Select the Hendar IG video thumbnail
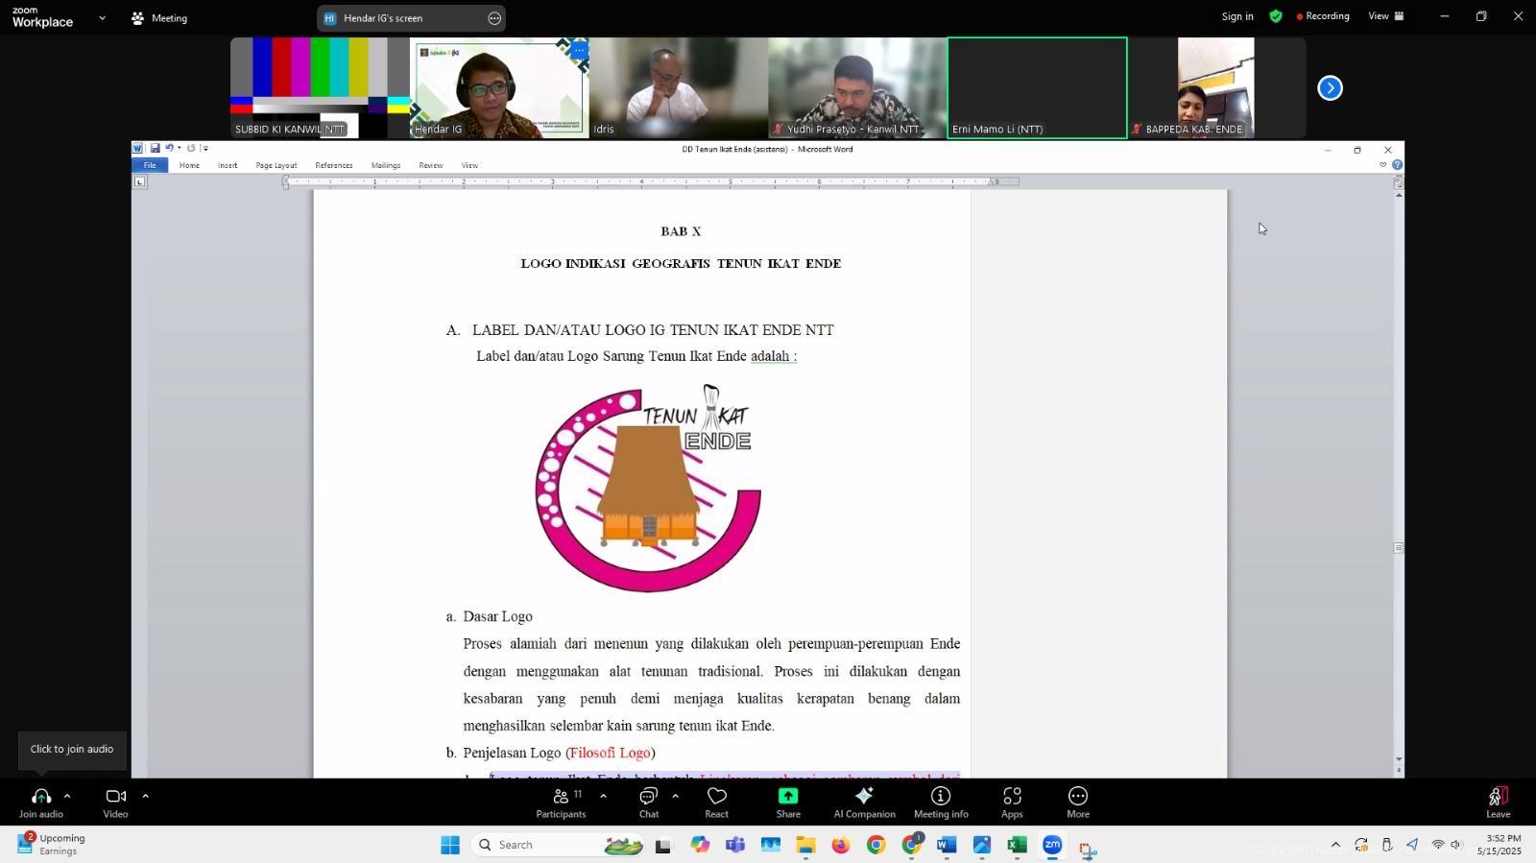 [499, 87]
